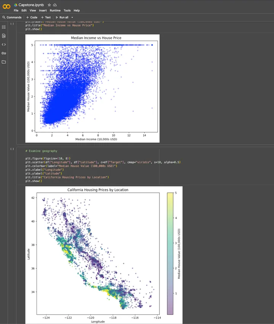The height and width of the screenshot is (324, 274).
Task: Open the Find and replace sidebar panel
Action: (4, 36)
